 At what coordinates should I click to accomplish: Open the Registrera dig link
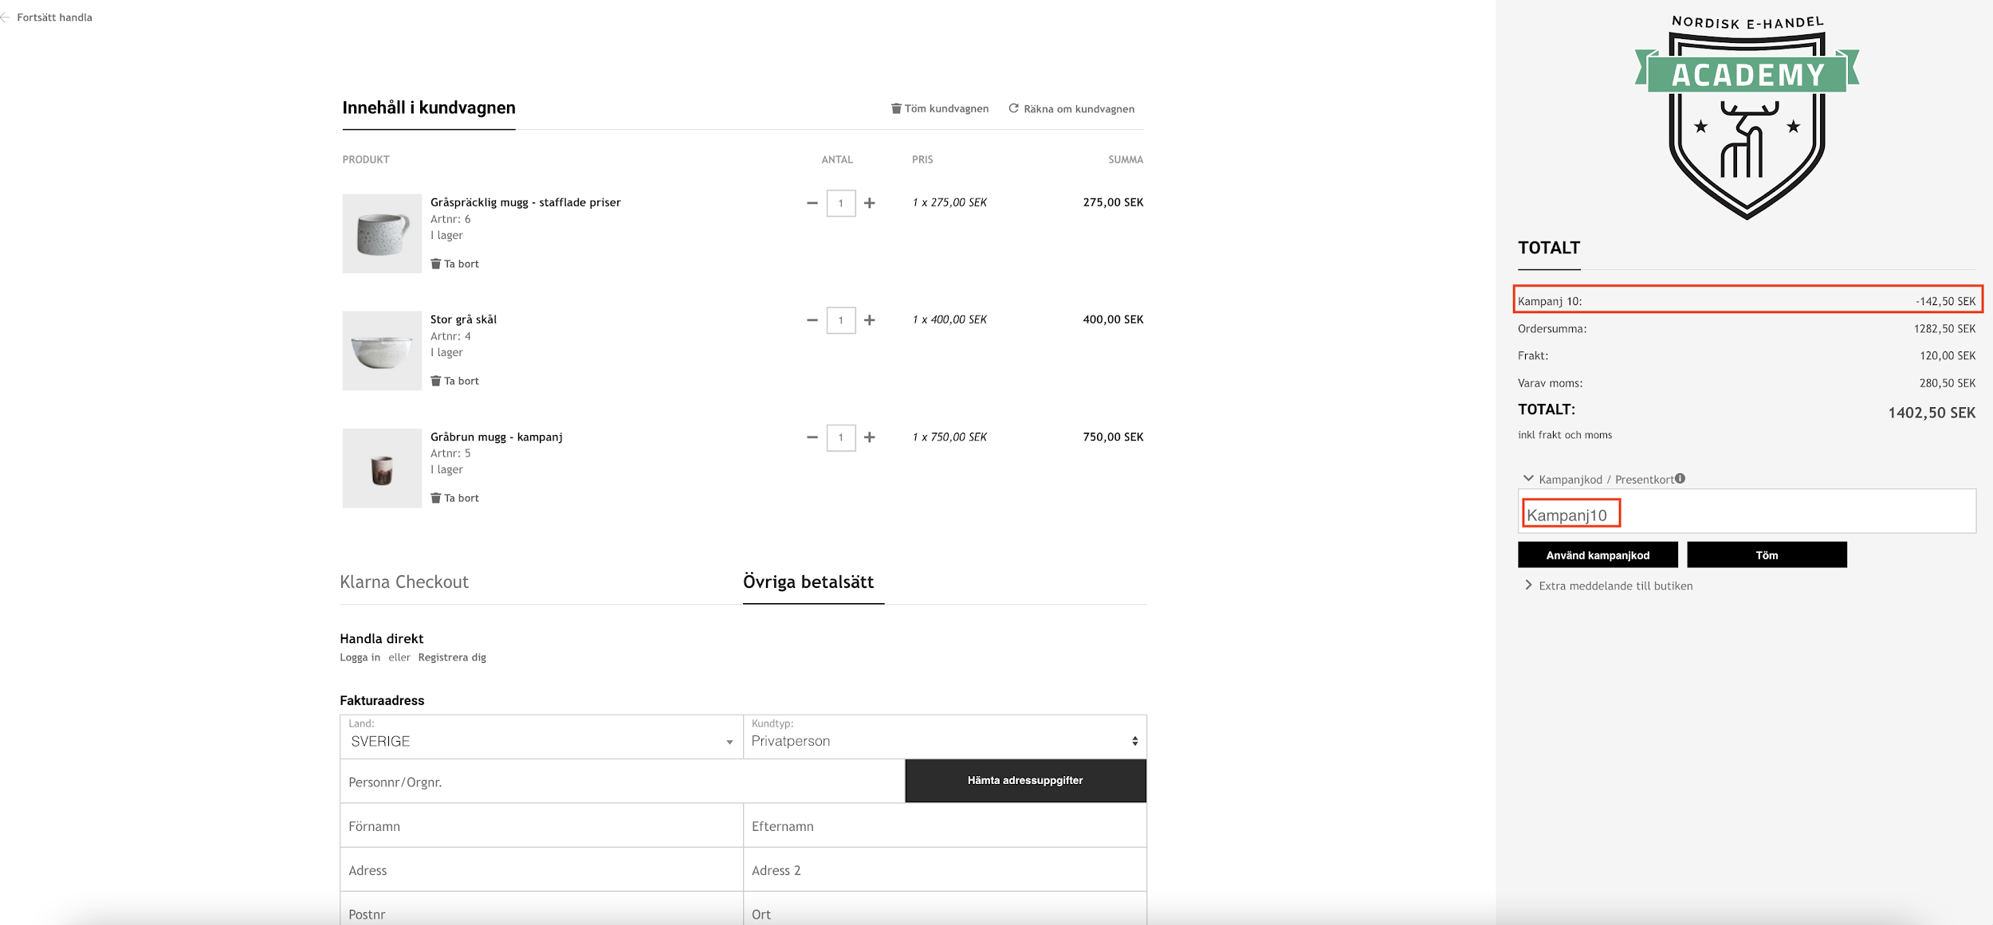[x=452, y=657]
